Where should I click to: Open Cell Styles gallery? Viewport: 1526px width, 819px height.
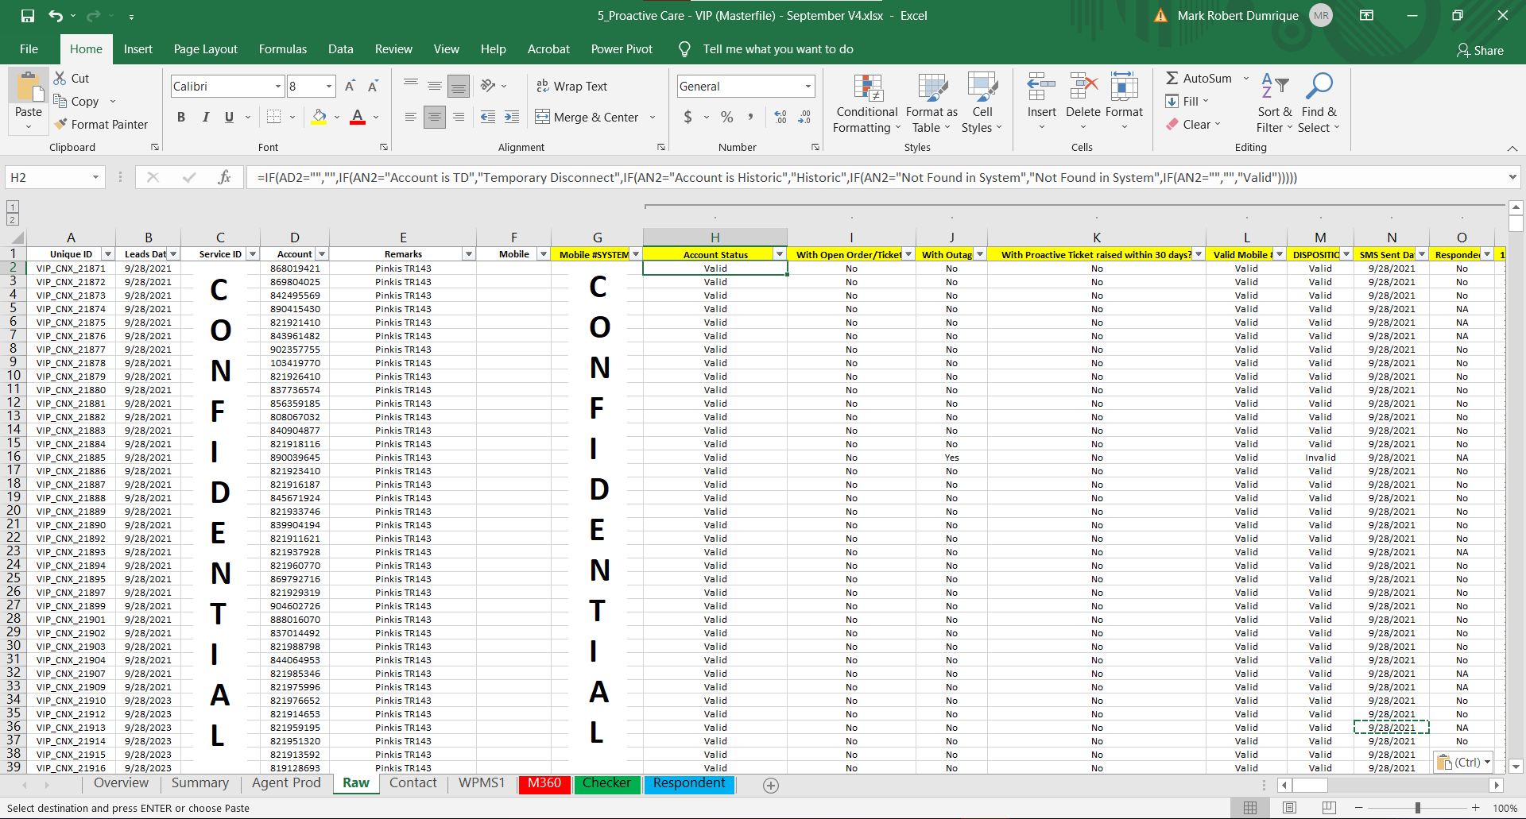coord(982,103)
